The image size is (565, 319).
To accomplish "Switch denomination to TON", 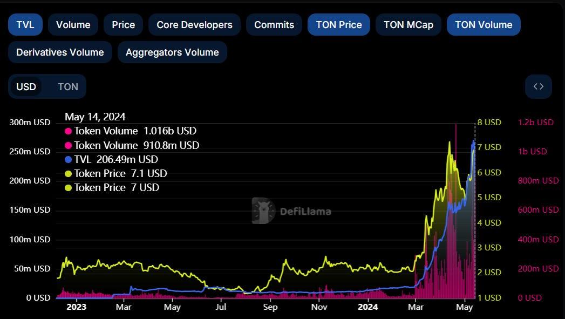I will [x=68, y=87].
